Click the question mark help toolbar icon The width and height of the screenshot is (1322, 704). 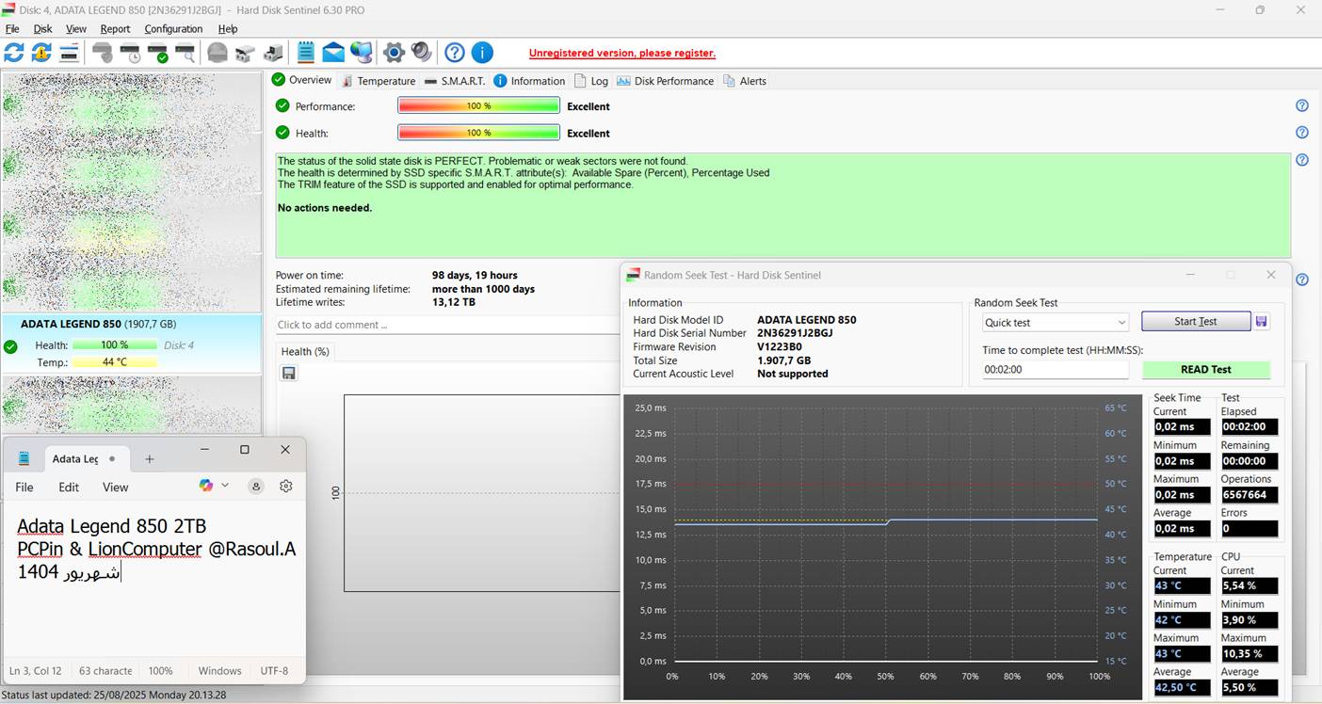coord(455,53)
